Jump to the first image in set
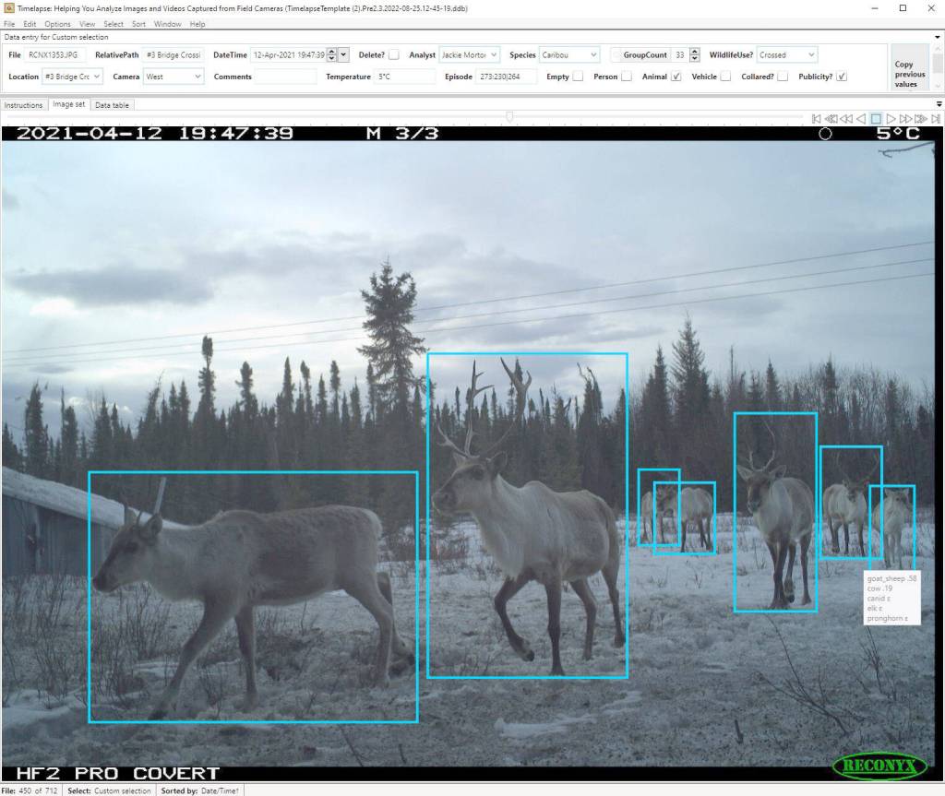 point(816,119)
